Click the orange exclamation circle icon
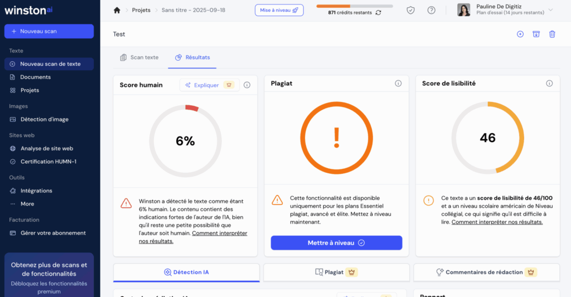 pyautogui.click(x=429, y=200)
